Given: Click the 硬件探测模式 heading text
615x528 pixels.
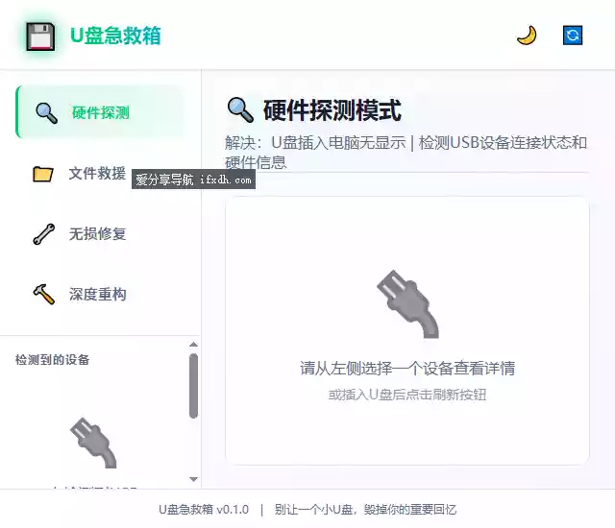Looking at the screenshot, I should [332, 110].
